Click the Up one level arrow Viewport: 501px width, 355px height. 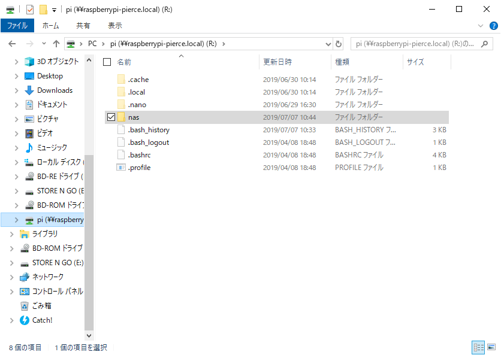[x=56, y=44]
